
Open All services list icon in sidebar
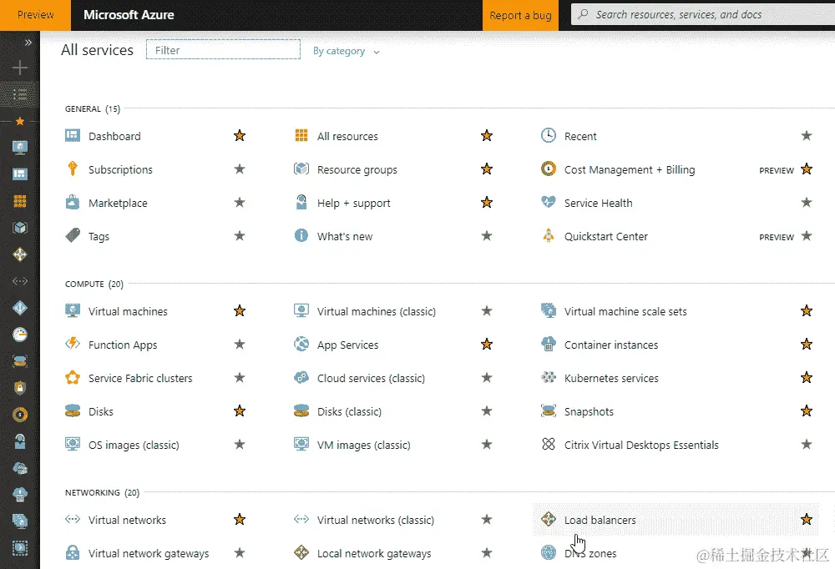(x=20, y=95)
